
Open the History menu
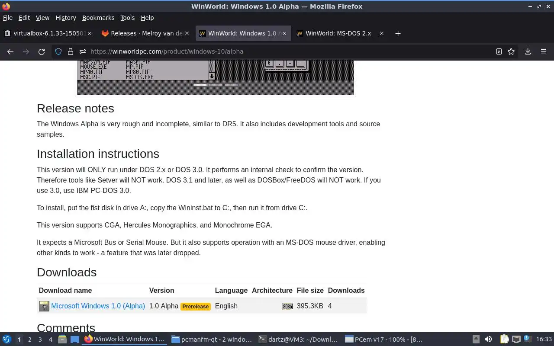[66, 18]
